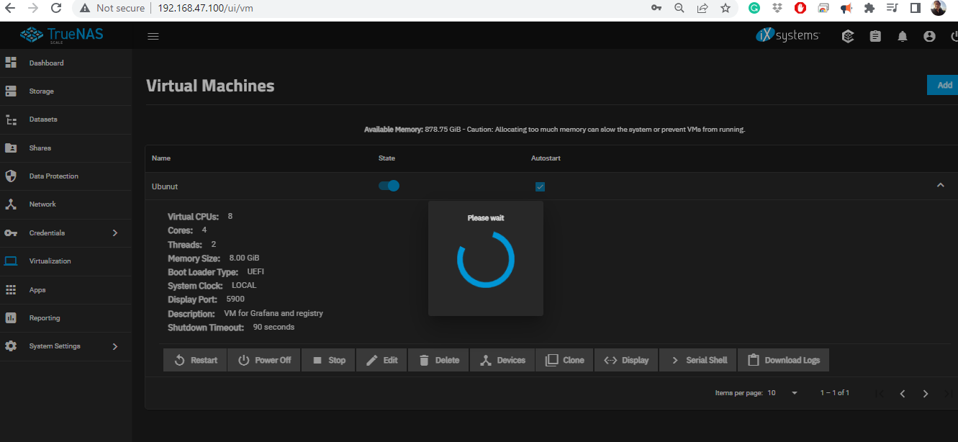
Task: Toggle the browser side panel
Action: point(916,8)
